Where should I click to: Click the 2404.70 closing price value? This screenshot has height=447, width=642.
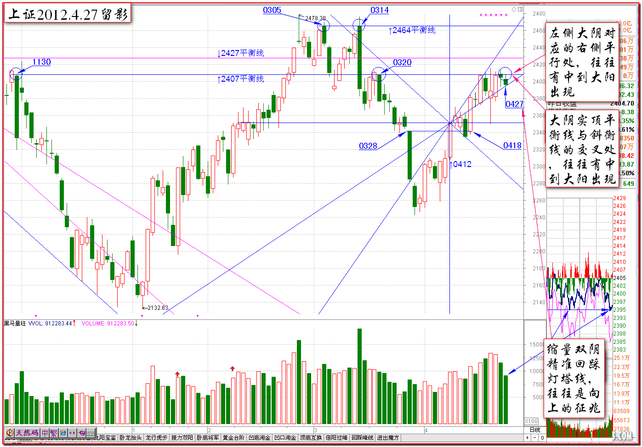pyautogui.click(x=622, y=104)
